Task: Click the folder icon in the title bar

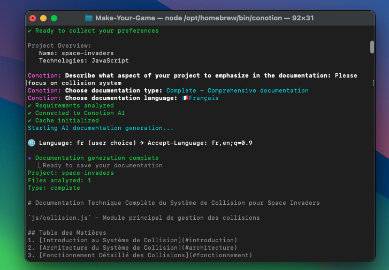Action: 89,18
